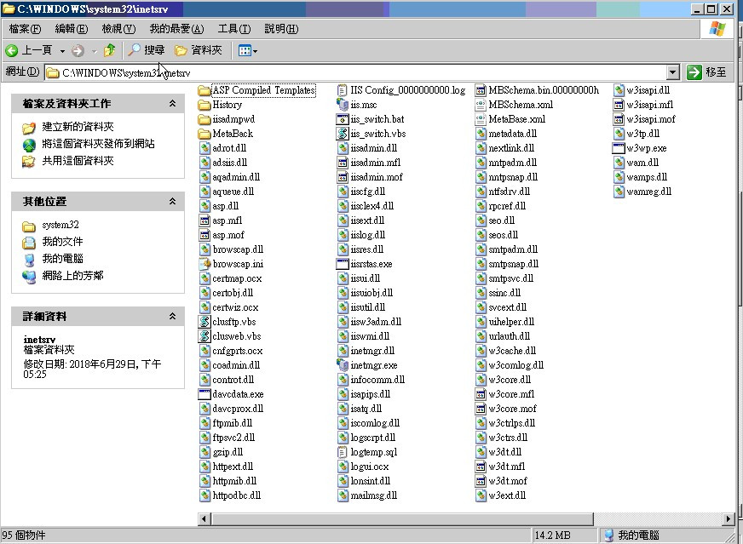Go to system32 in other places
The image size is (743, 544).
click(60, 225)
